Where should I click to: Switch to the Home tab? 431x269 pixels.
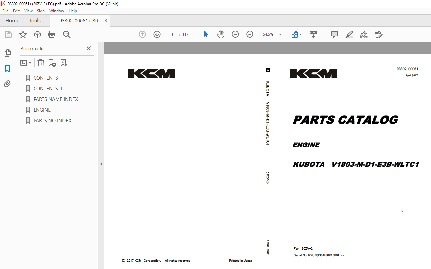(12, 21)
